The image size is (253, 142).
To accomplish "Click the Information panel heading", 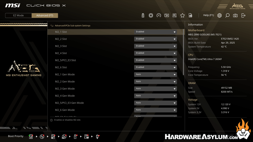I will (x=195, y=25).
